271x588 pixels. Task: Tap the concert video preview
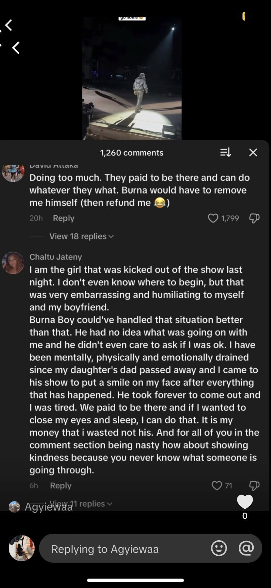point(132,78)
